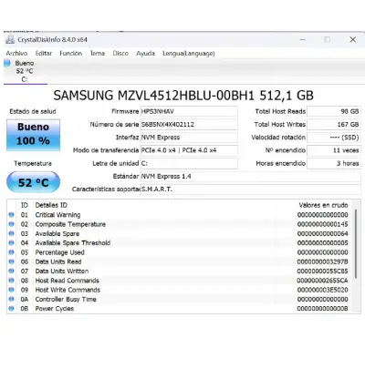Select the Data Units Read attribute text
Screen dimensions: 365x379
coord(58,261)
